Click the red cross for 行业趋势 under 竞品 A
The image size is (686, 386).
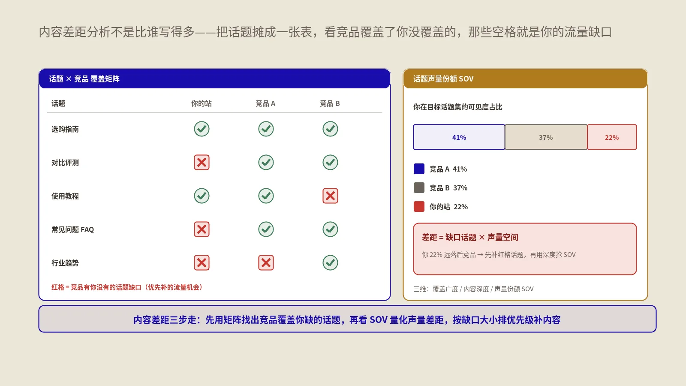tap(266, 262)
